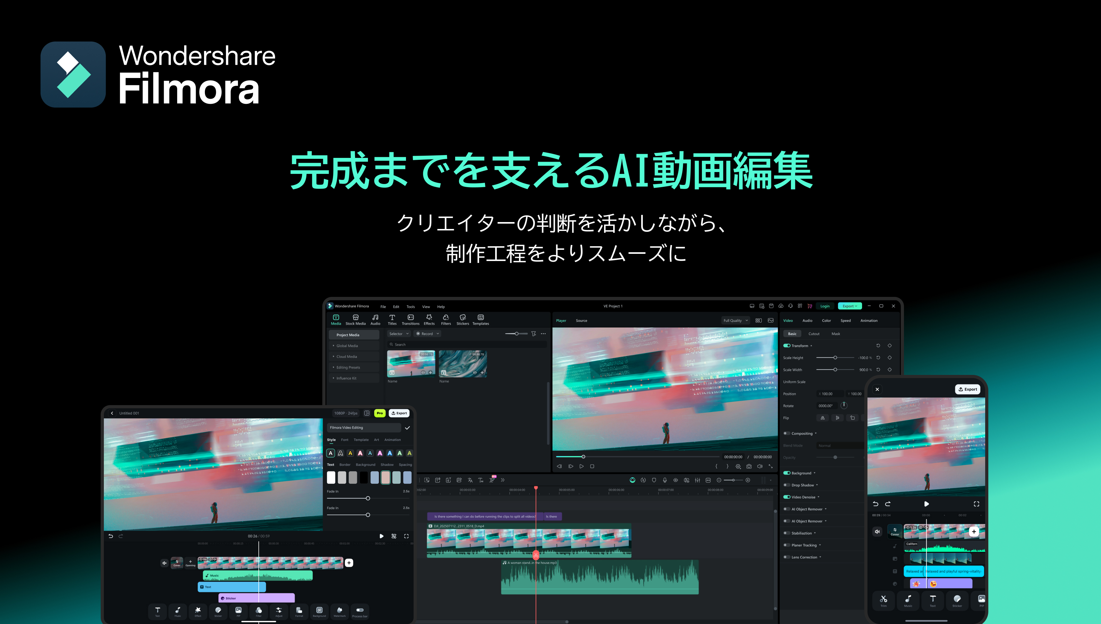Toggle the Transform switch
Viewport: 1101px width, 624px height.
click(x=787, y=345)
